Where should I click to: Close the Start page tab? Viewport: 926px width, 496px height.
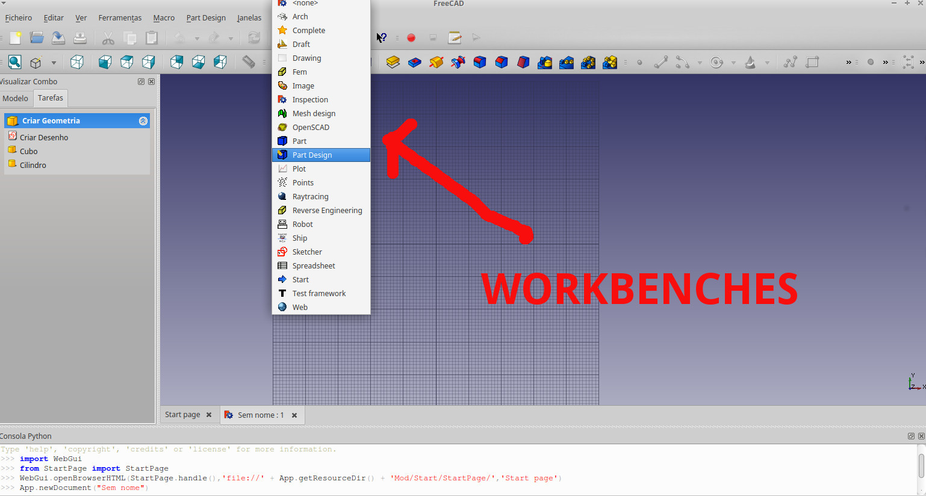pyautogui.click(x=209, y=415)
